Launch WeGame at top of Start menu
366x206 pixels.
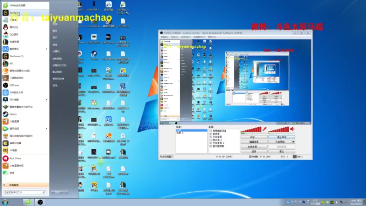click(25, 13)
